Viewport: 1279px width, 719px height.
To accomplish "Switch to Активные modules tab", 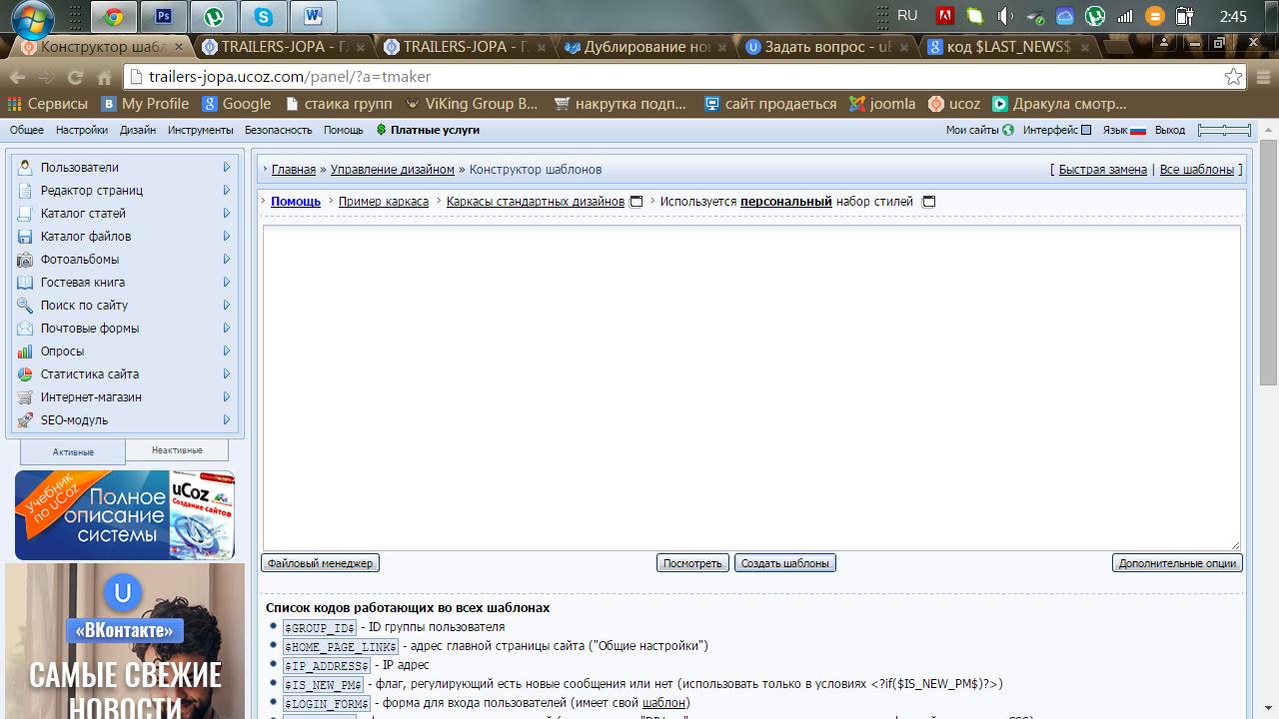I will (73, 451).
